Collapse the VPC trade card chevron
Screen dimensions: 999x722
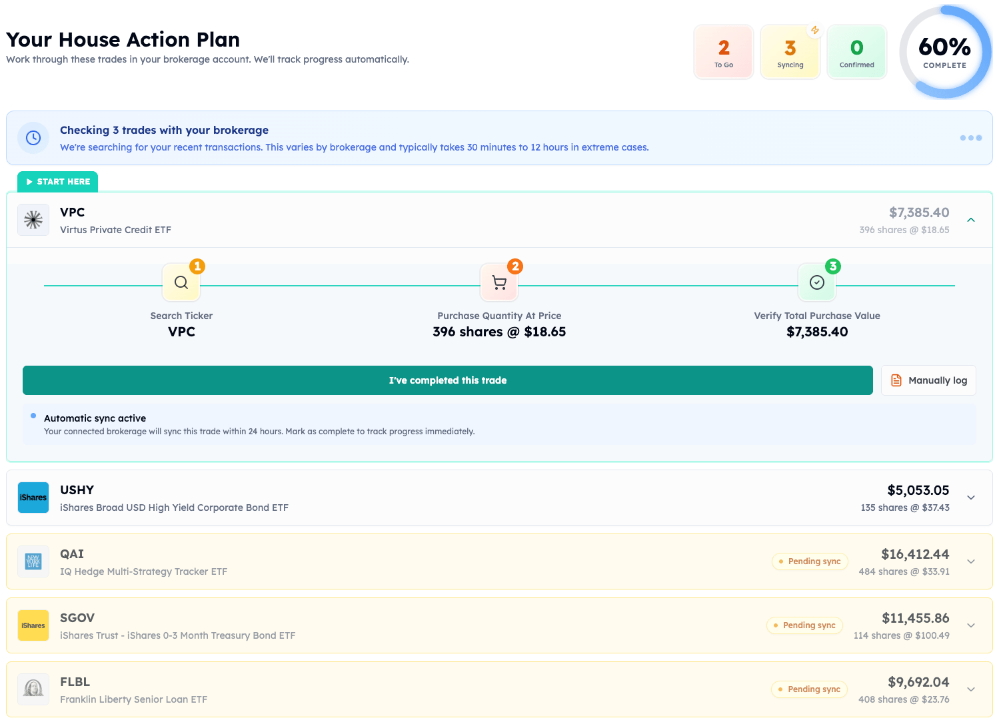coord(971,220)
